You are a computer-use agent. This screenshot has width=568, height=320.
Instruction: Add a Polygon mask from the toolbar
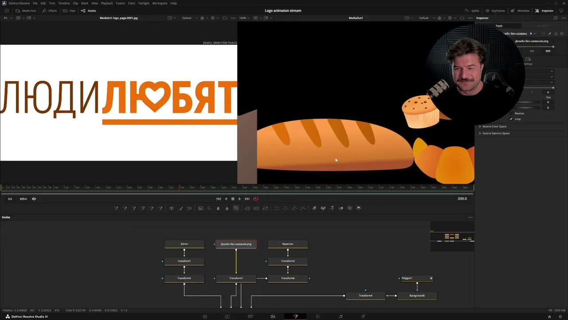pyautogui.click(x=294, y=208)
